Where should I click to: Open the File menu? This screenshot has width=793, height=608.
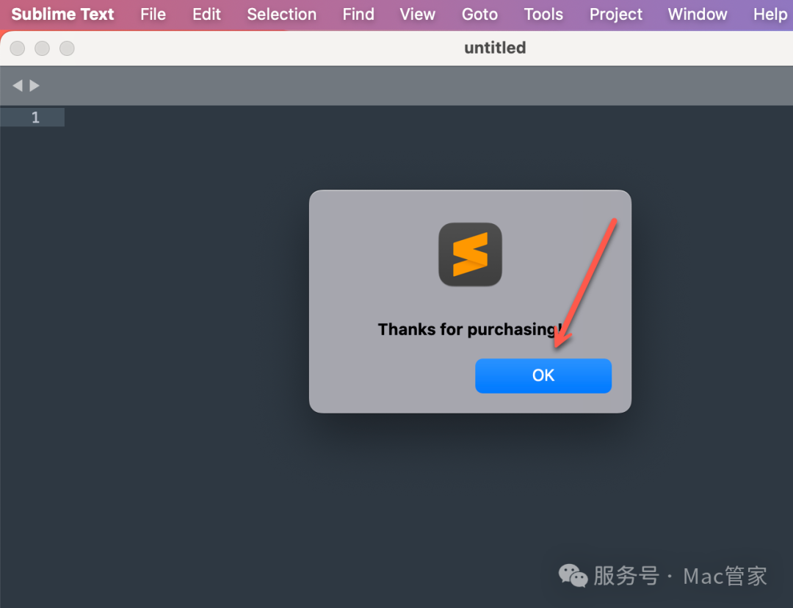click(x=153, y=15)
